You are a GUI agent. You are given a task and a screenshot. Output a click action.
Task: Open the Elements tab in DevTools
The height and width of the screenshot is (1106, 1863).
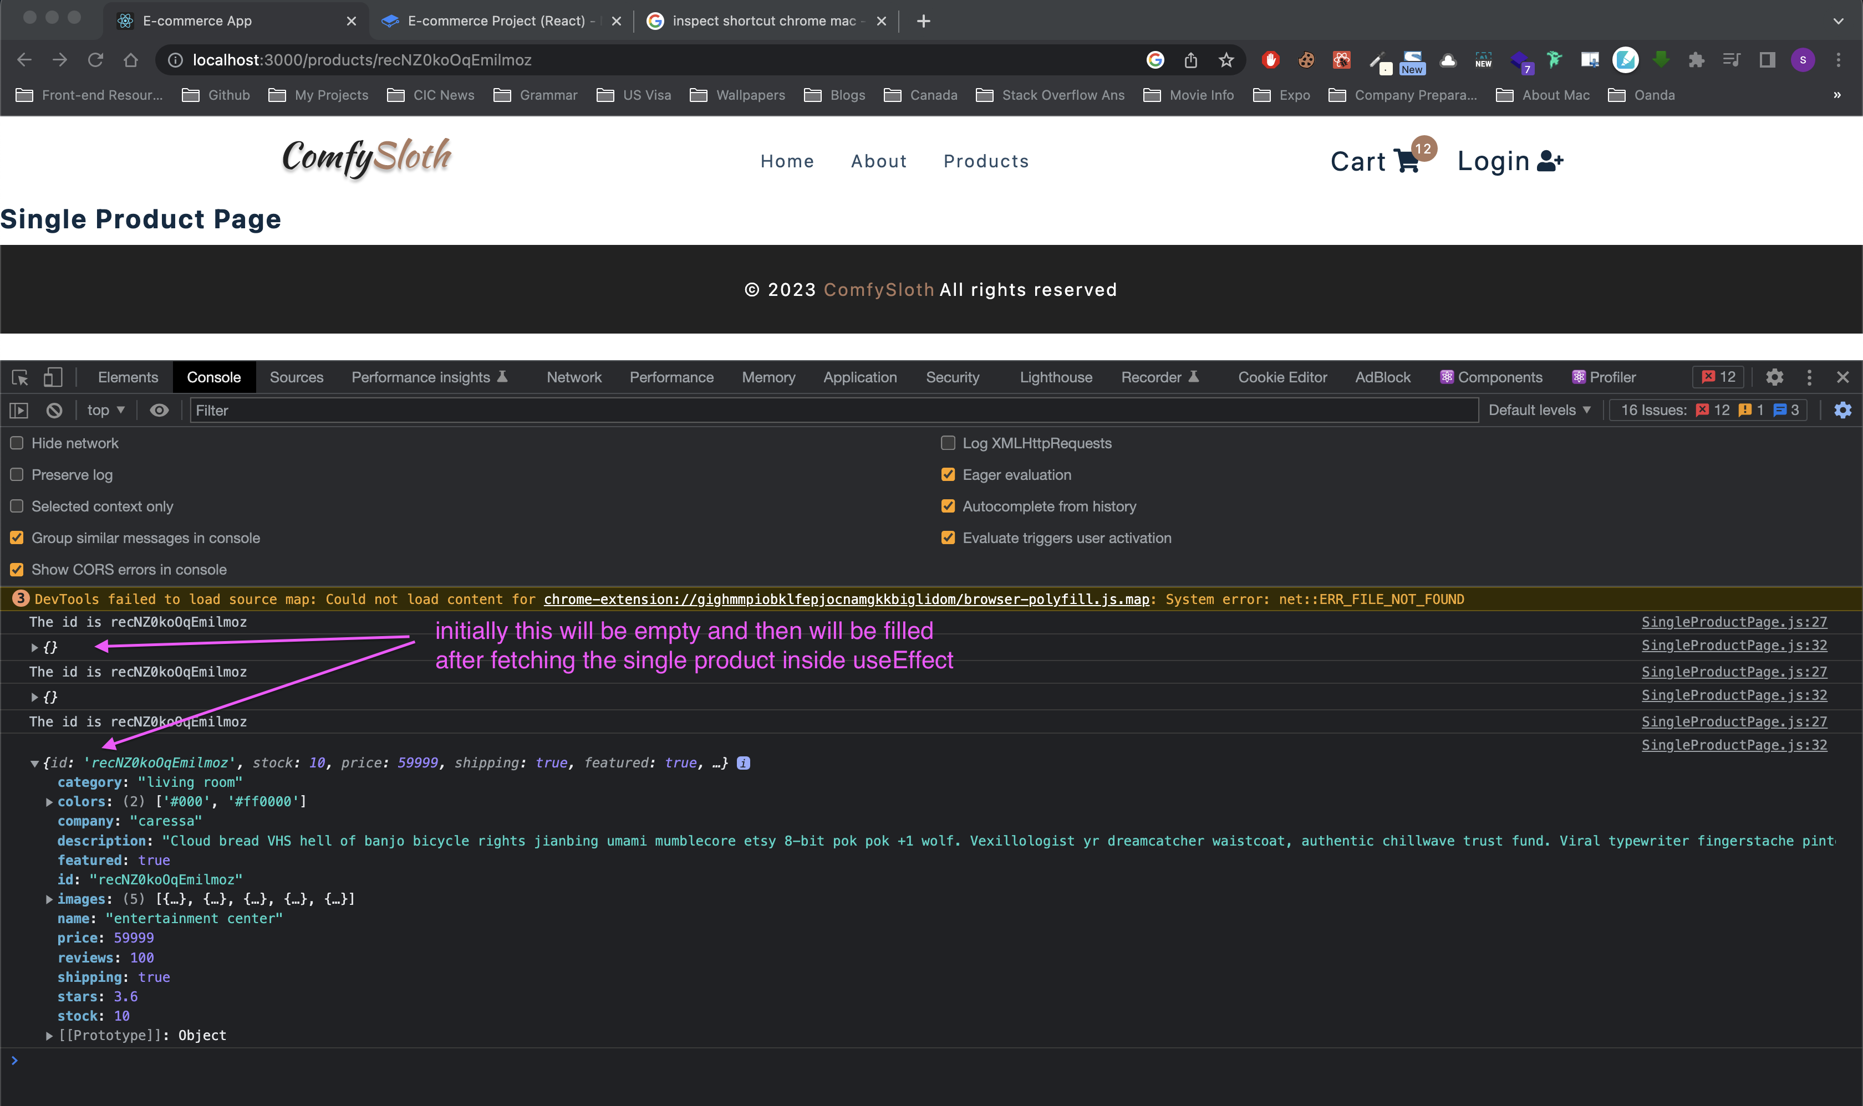click(x=128, y=377)
